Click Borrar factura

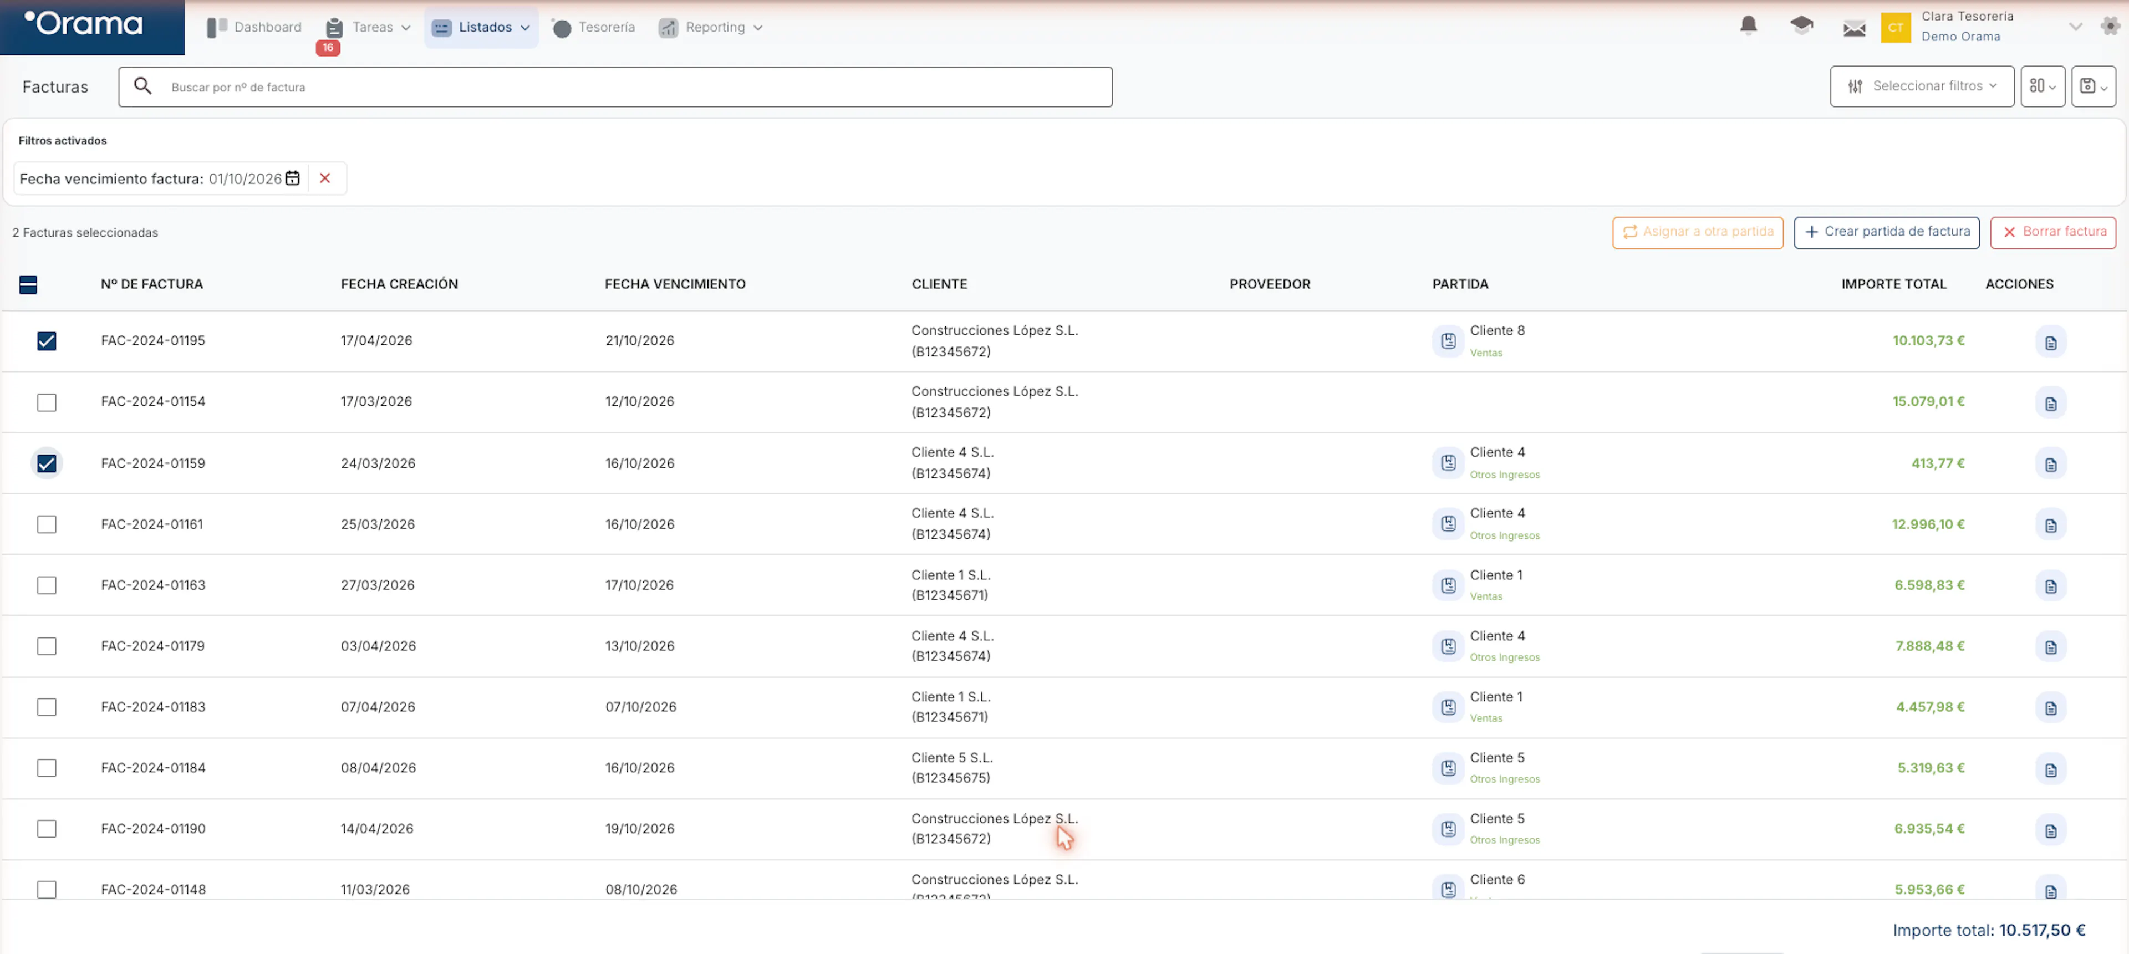coord(2053,232)
